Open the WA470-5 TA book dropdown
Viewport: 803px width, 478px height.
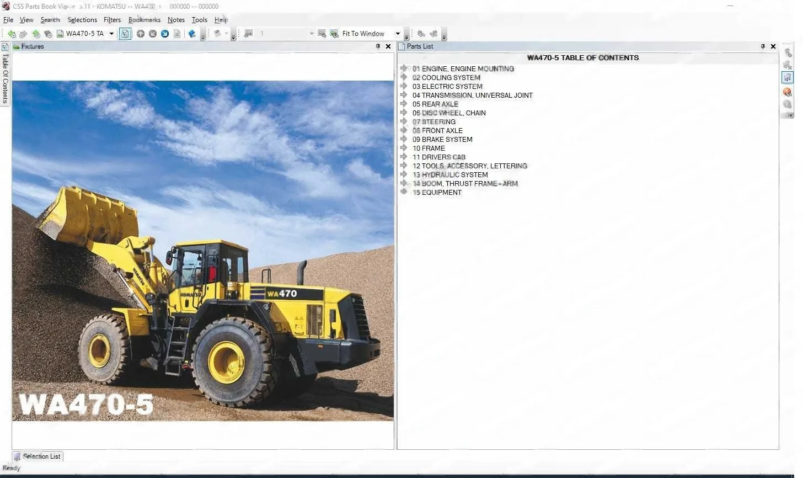(x=111, y=34)
